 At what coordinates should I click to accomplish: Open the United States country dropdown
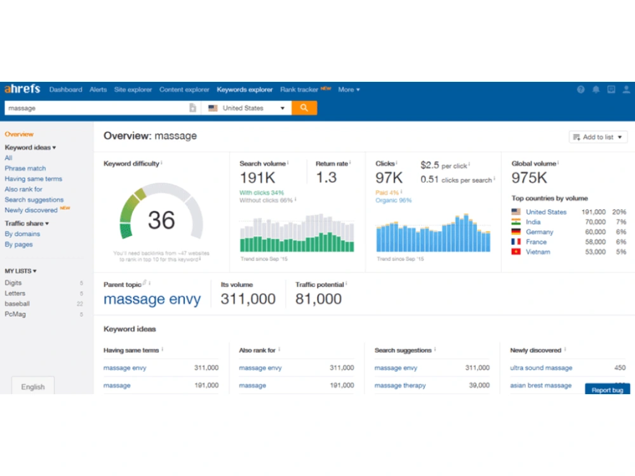tap(246, 108)
